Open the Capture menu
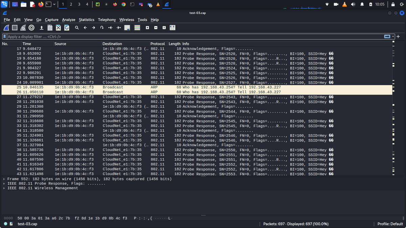 point(52,20)
